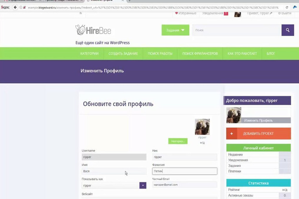Screen dimensions: 299x199
Task: Click the Статистика header
Action: pos(258,183)
